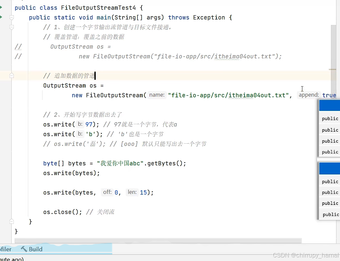Viewport: 340px width, 261px height.
Task: Click the string "我爱你中国abc"
Action: coord(120,163)
